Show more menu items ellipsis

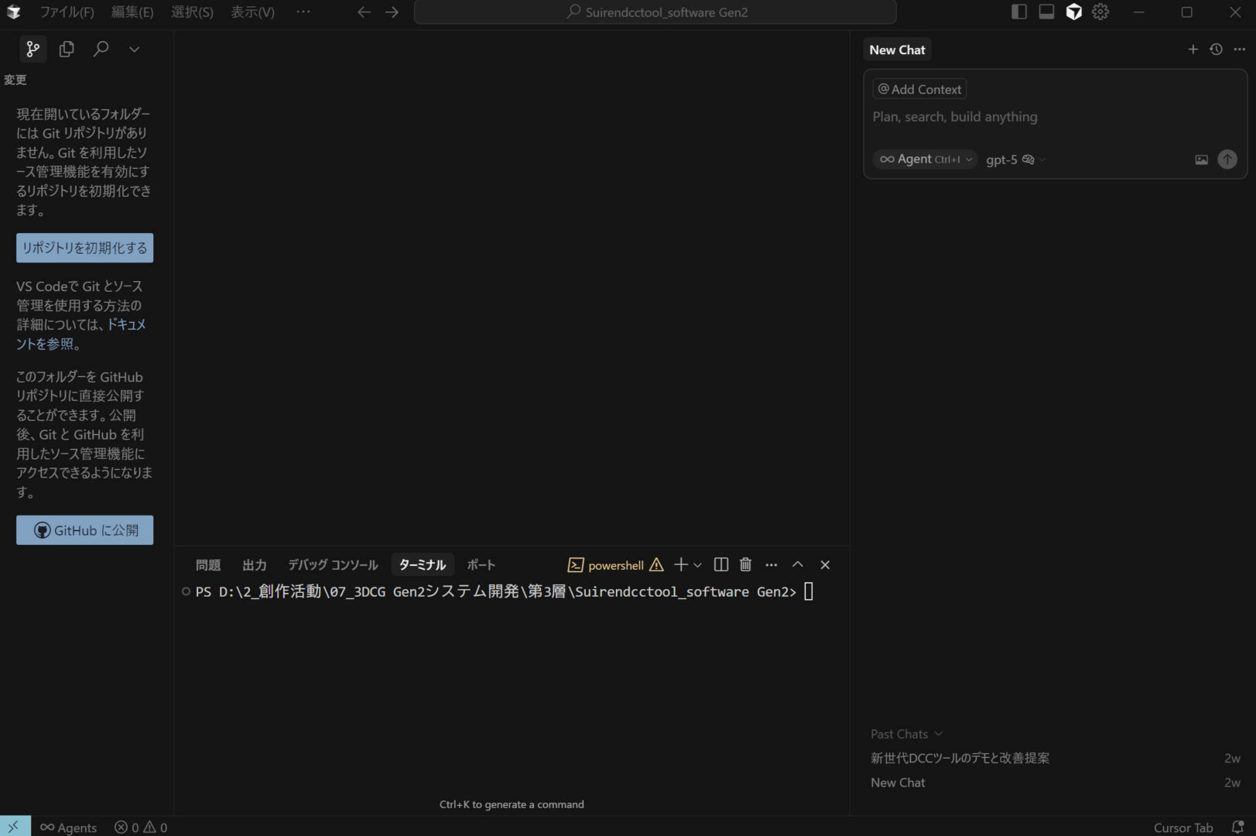click(x=303, y=12)
